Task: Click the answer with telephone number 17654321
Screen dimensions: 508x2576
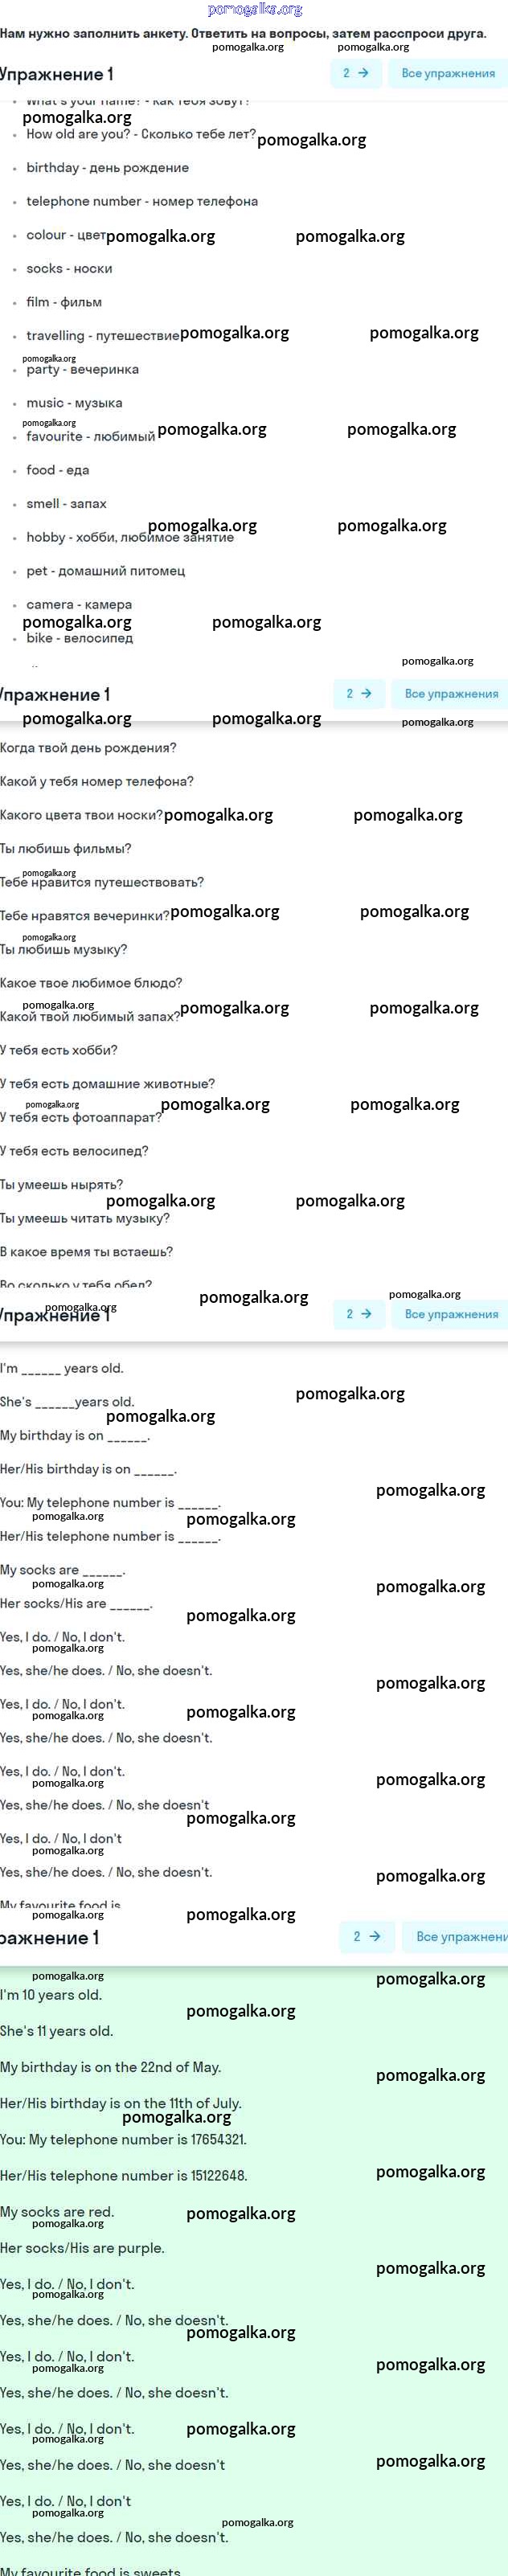Action: point(123,2139)
